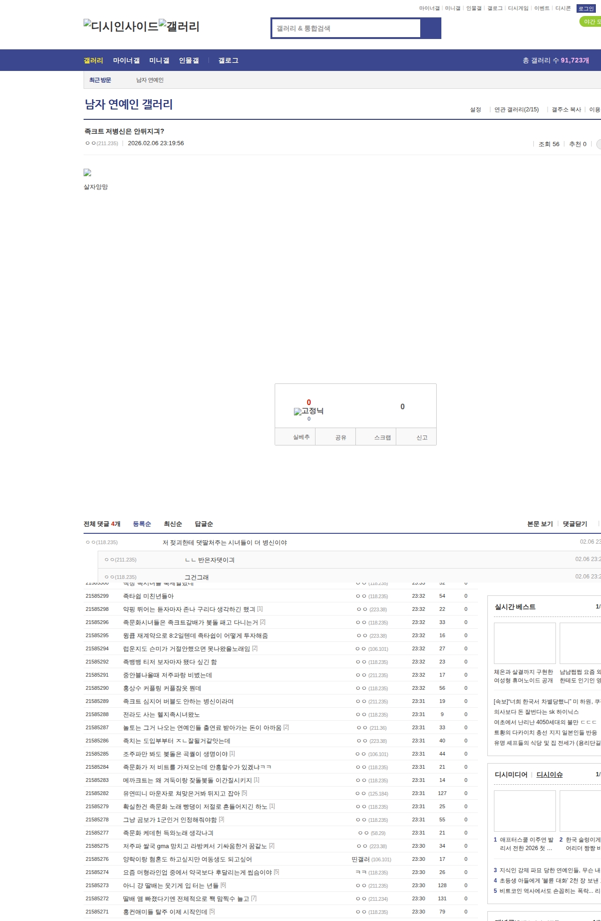Click the 조회 56 view count

(549, 144)
